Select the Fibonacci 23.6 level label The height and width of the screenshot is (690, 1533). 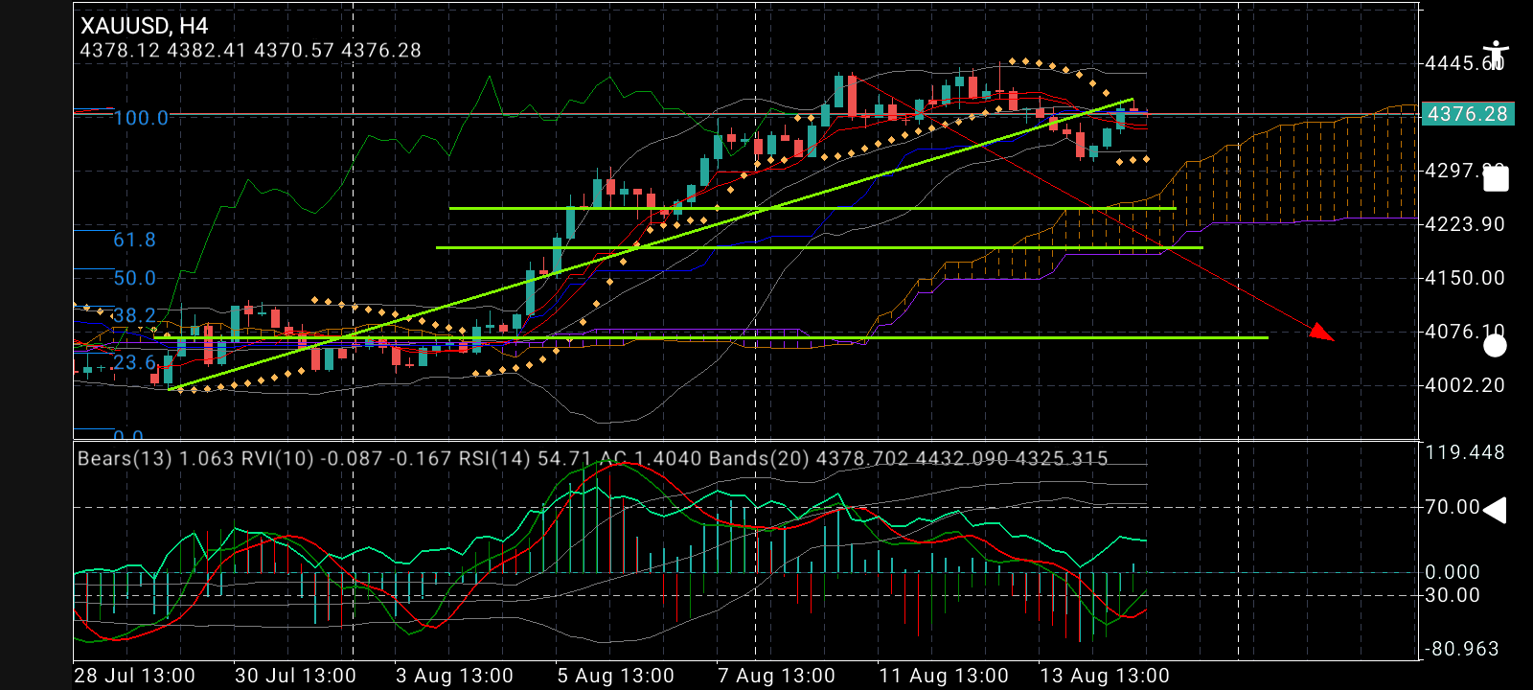[x=134, y=362]
